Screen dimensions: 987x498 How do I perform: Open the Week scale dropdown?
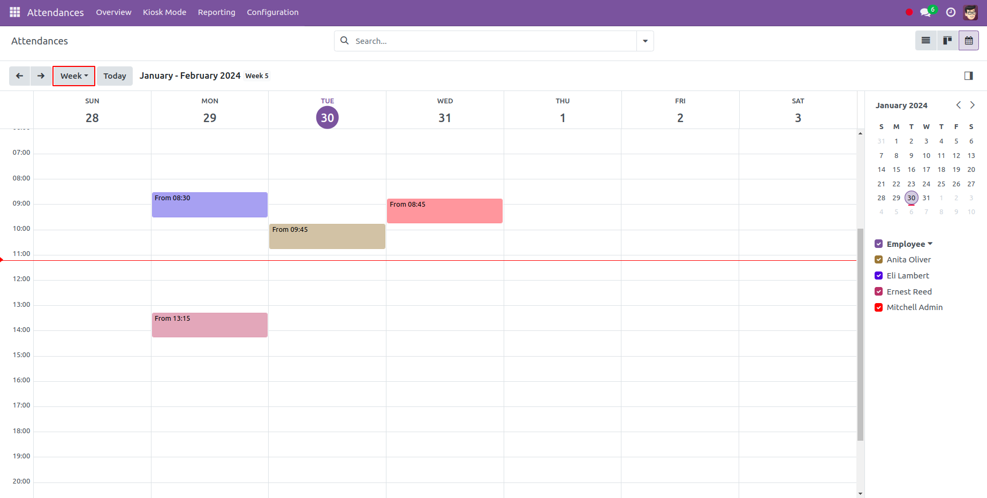click(x=74, y=76)
